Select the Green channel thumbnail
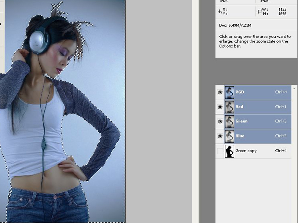This screenshot has height=223, width=298. [229, 121]
